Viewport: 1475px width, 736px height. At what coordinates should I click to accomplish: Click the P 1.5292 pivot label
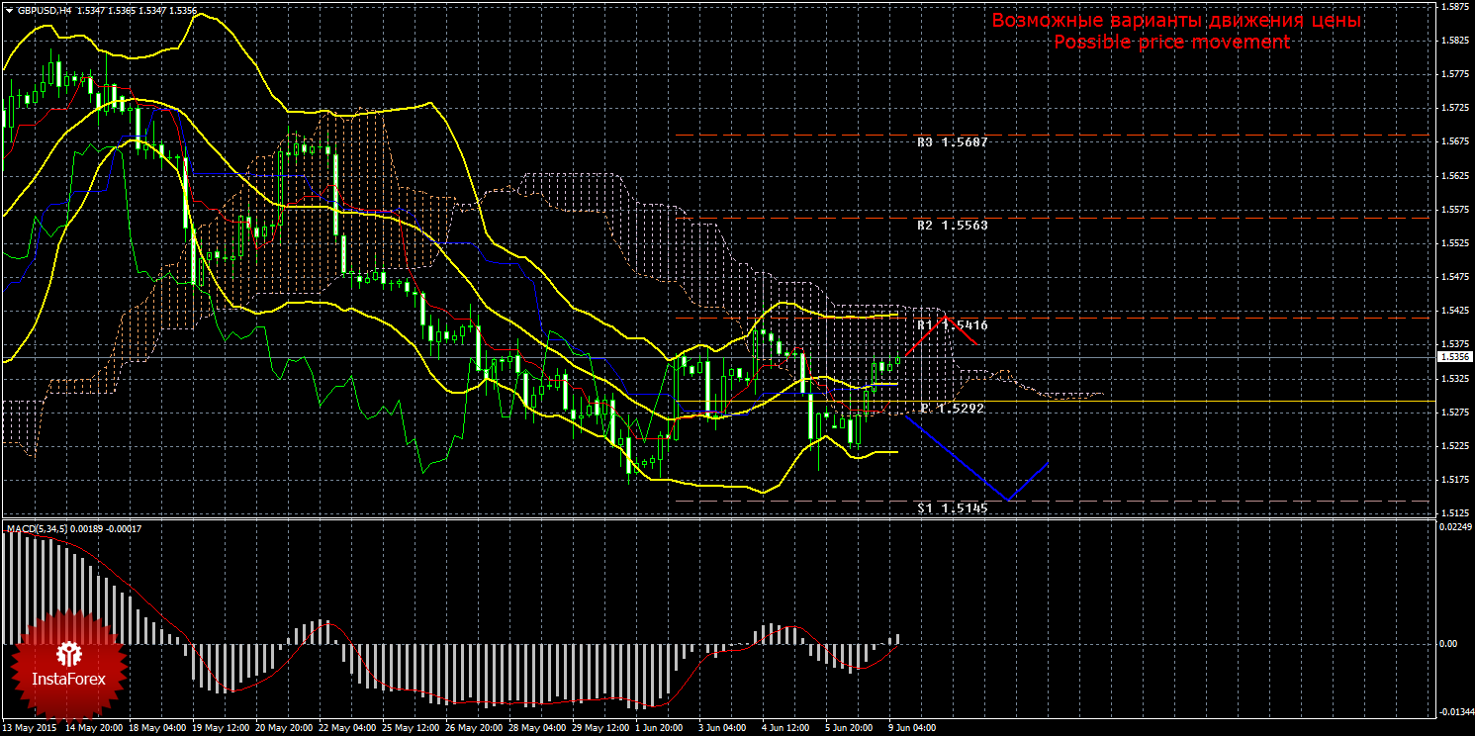952,408
